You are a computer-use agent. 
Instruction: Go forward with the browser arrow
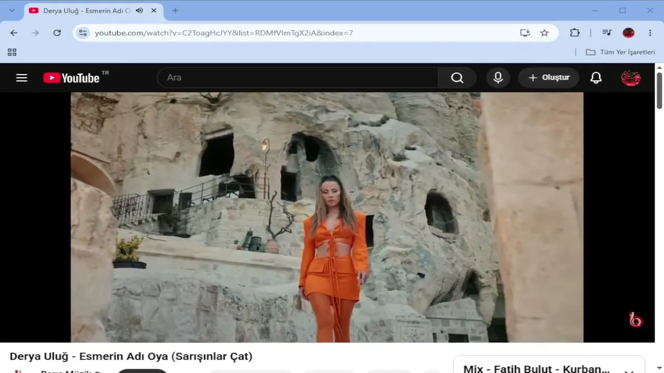[35, 33]
